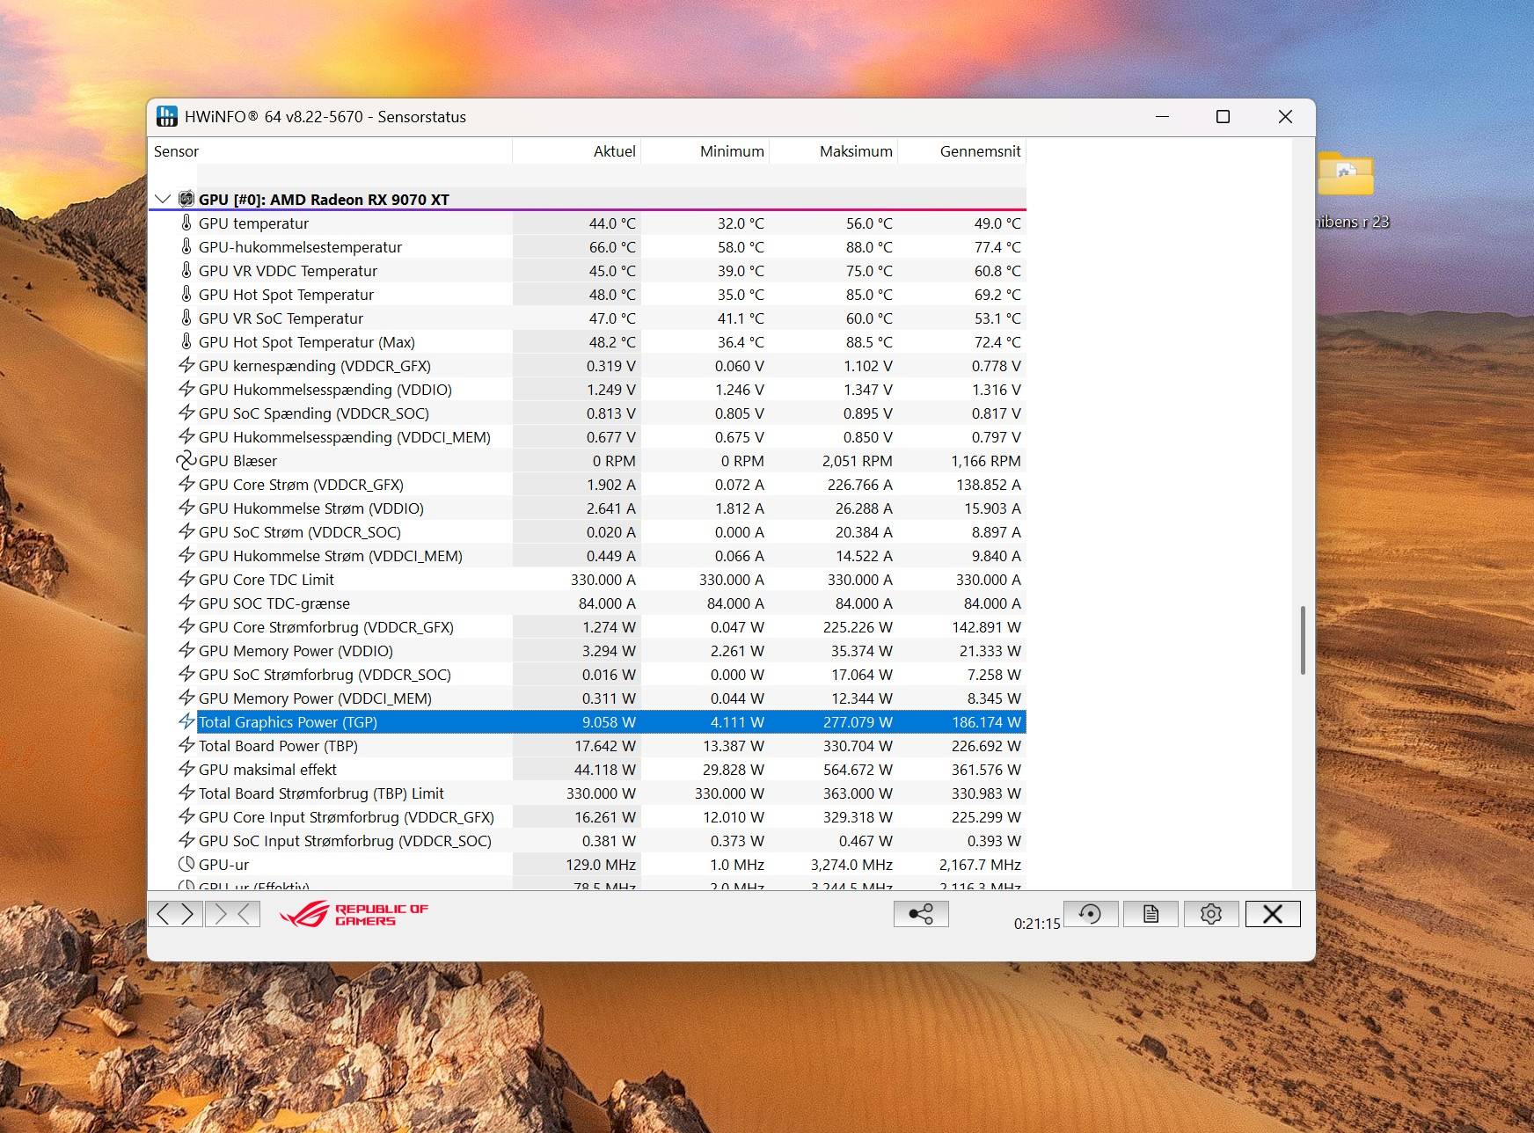Screen dimensions: 1534x1133
Task: Click thermometer icon of GPU VR VDDC Temperatur
Action: 186,270
